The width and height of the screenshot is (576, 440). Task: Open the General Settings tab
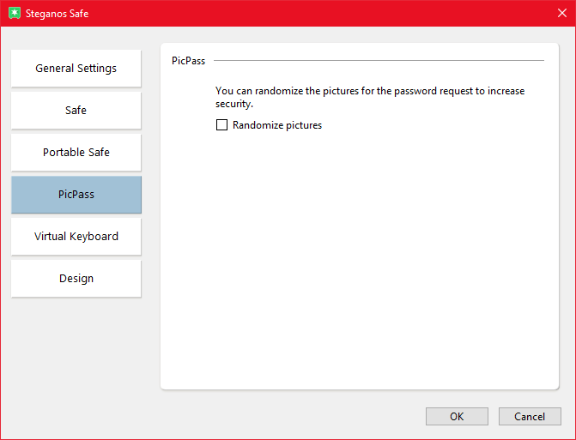coord(76,69)
